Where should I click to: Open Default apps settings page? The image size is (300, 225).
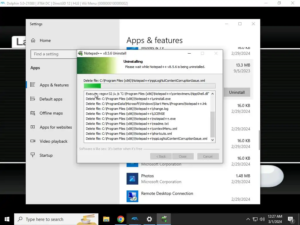51,99
